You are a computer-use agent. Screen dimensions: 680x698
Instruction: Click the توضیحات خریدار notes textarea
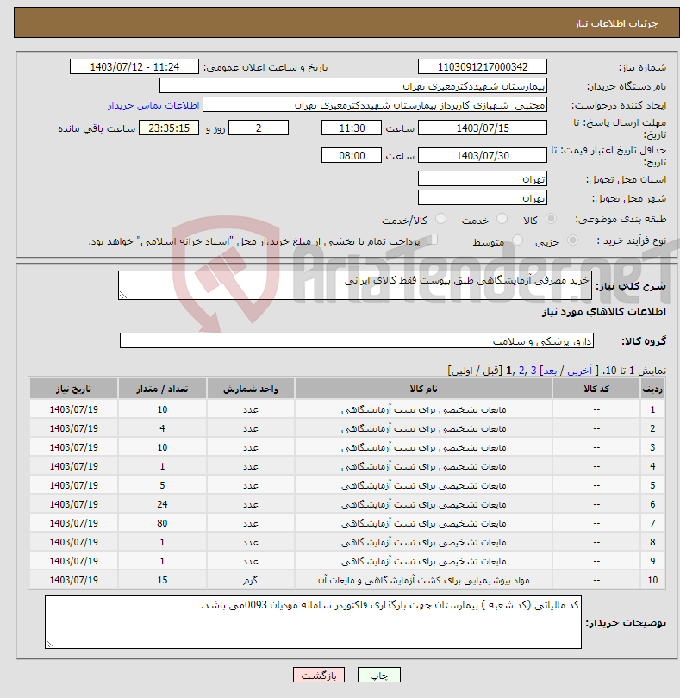(x=313, y=622)
